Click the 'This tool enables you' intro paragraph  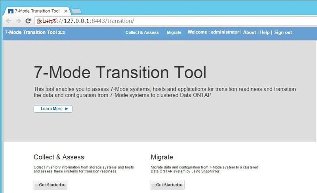tap(164, 92)
